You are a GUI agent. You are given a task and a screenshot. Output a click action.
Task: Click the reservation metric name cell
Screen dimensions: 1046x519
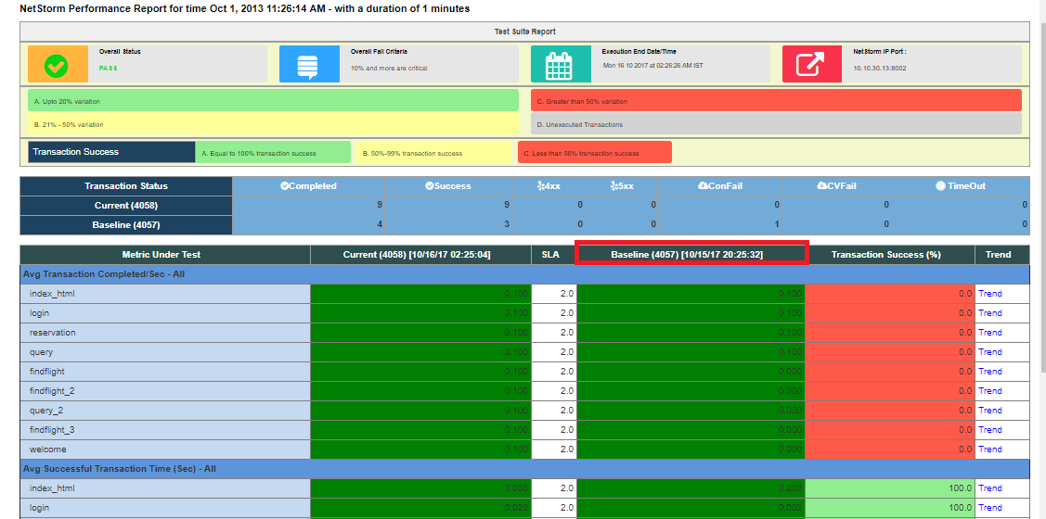pyautogui.click(x=165, y=333)
